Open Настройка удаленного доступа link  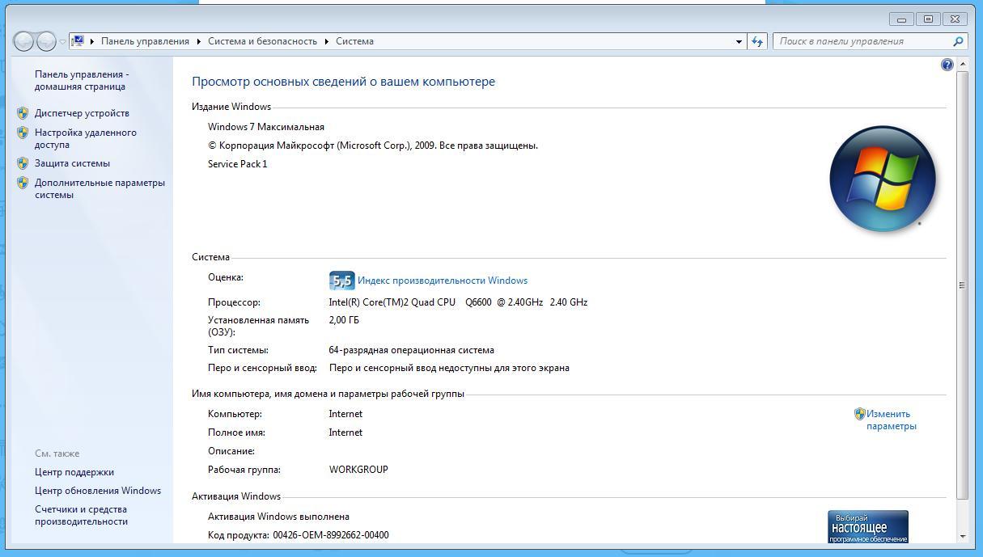click(86, 138)
